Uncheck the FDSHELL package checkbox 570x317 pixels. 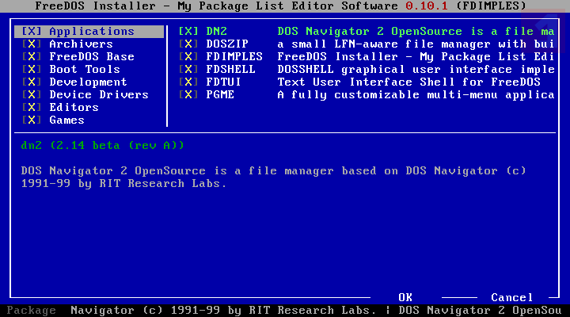tap(188, 70)
